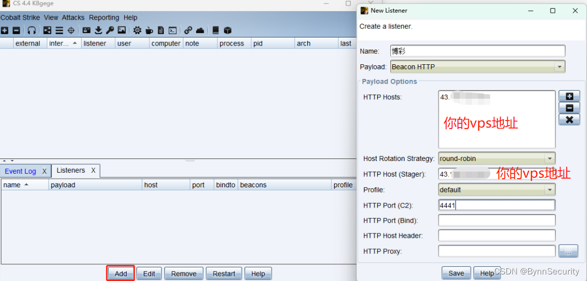This screenshot has height=281, width=587.
Task: Manage web server with cloud icon
Action: click(x=200, y=30)
